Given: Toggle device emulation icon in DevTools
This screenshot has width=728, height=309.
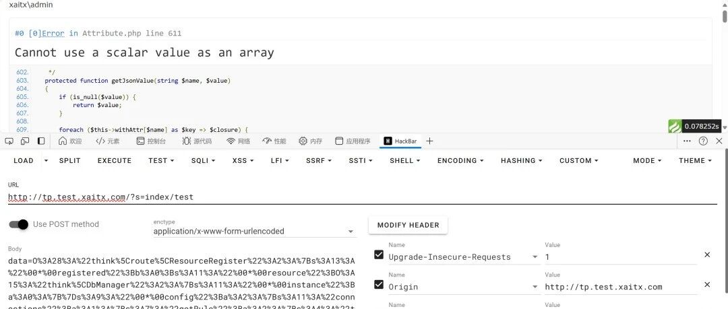Looking at the screenshot, I should (x=25, y=141).
